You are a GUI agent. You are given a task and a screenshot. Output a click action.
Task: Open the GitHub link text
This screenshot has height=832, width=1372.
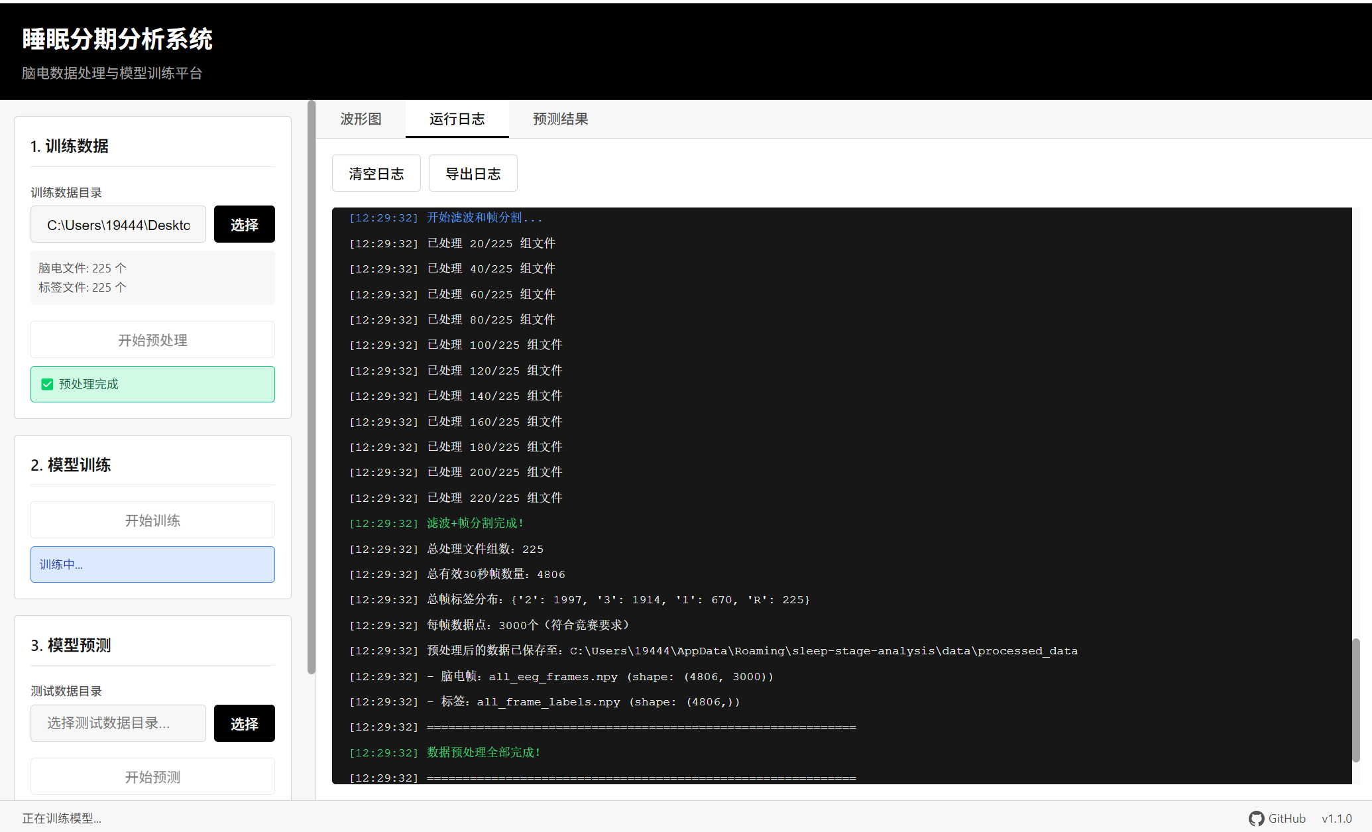pos(1286,819)
